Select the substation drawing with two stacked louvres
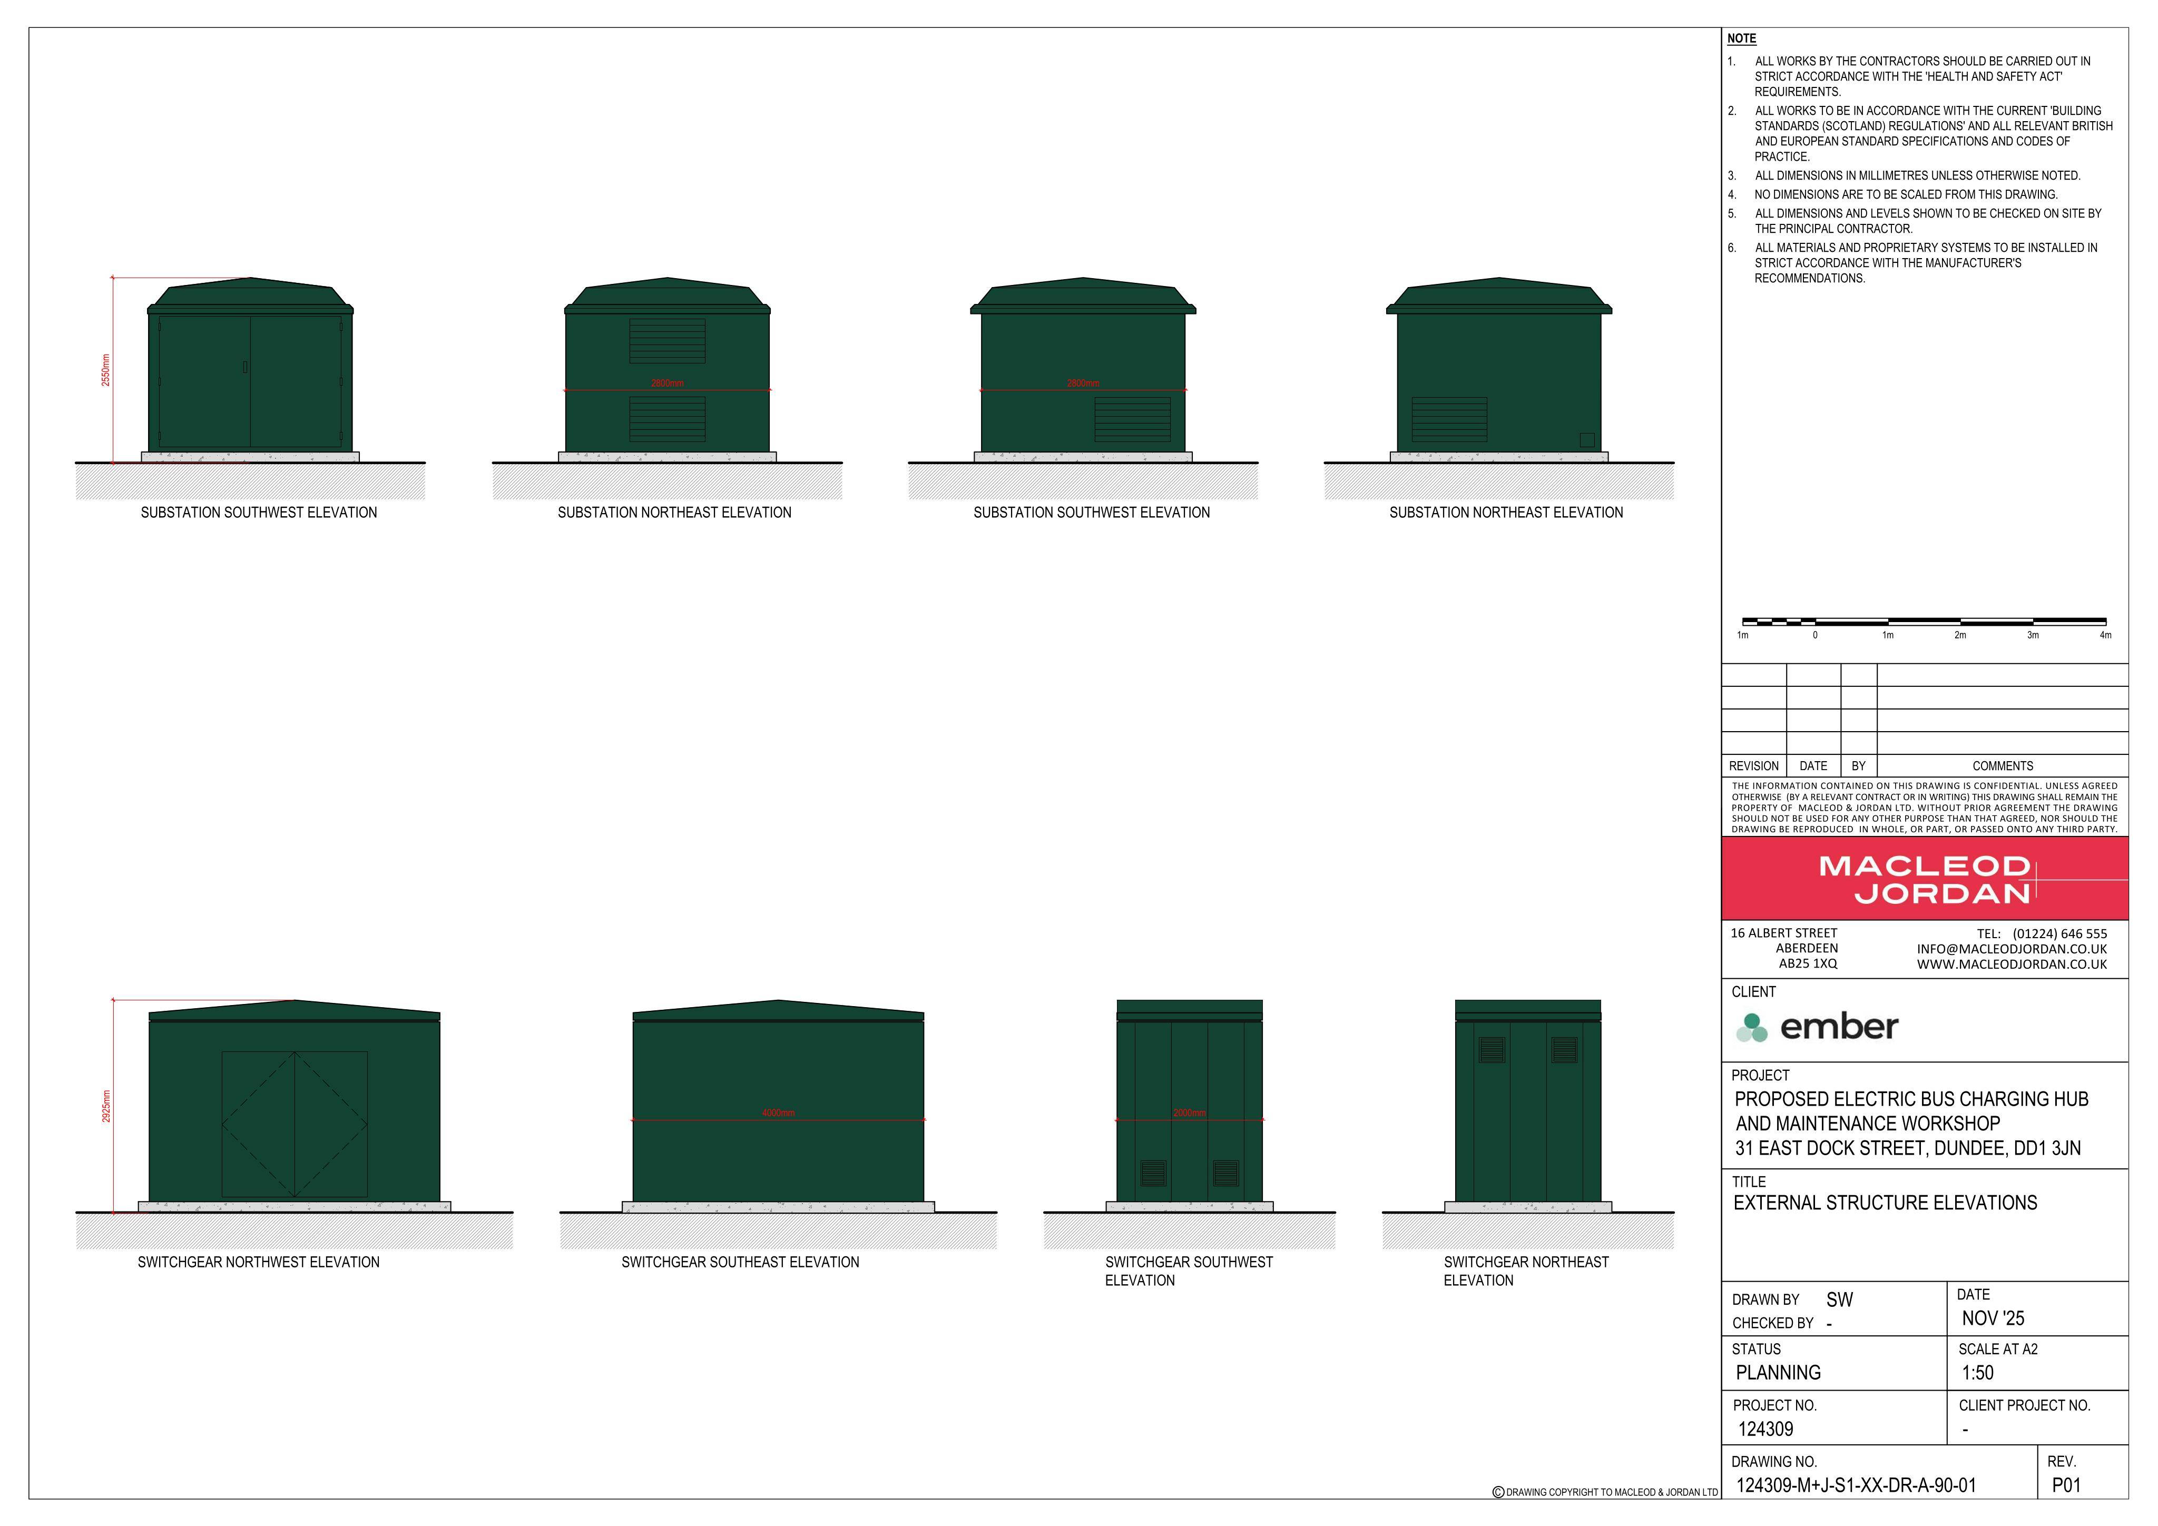The height and width of the screenshot is (1526, 2158). click(x=668, y=365)
